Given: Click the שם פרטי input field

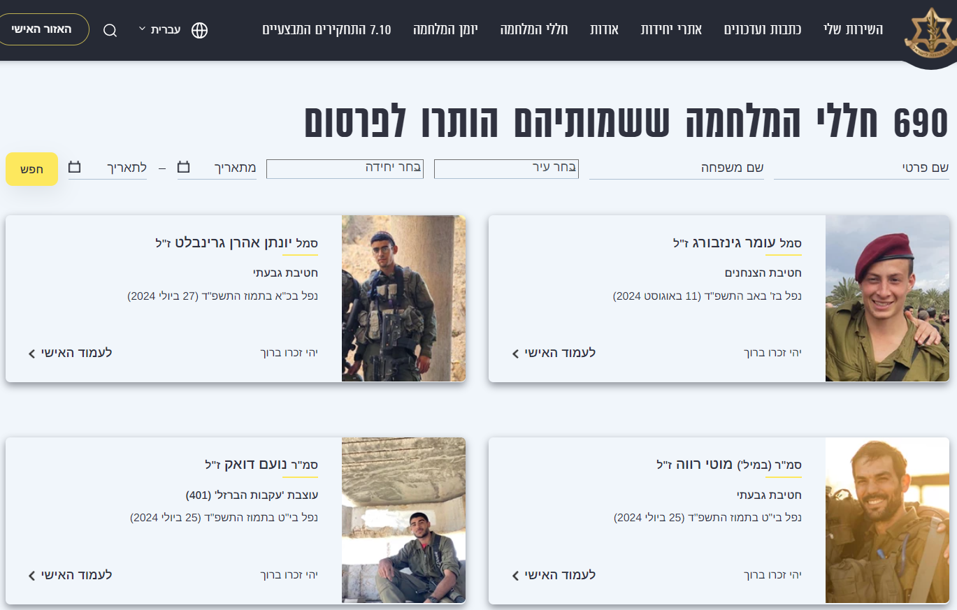Looking at the screenshot, I should coord(861,168).
